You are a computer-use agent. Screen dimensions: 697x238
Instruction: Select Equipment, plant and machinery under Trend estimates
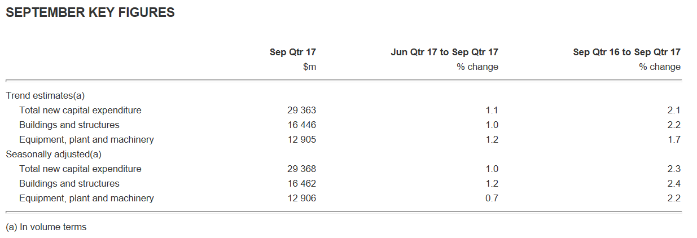point(86,140)
